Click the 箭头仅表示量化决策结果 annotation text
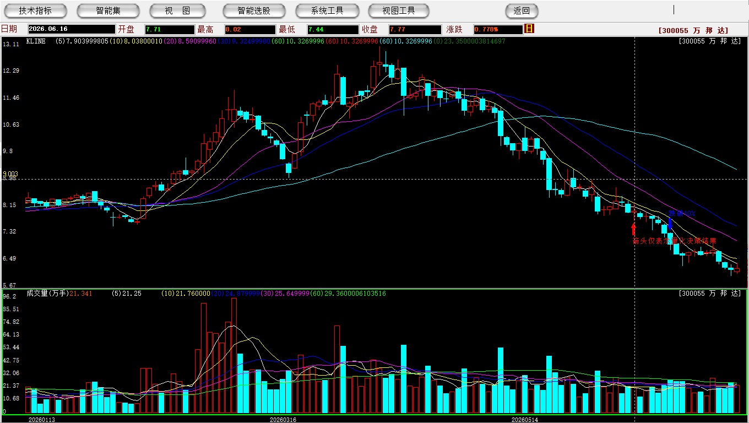 coord(675,241)
